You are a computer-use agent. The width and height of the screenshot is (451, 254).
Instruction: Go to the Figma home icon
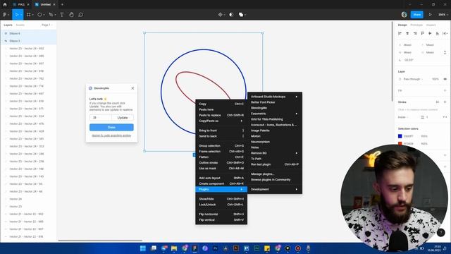click(x=5, y=5)
